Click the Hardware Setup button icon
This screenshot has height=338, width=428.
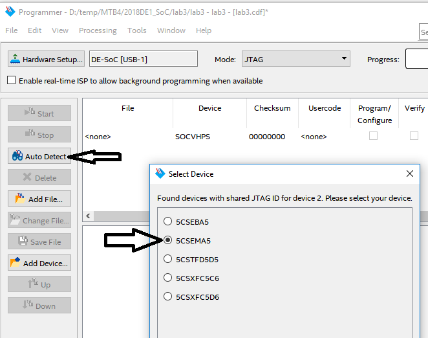tap(16, 59)
